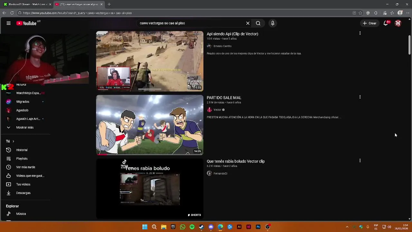
Task: Click PARTIDO SALE MAL watch progress bar
Action: point(150,154)
